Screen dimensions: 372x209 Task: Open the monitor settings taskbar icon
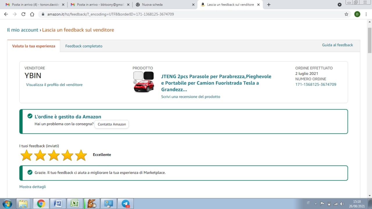click(x=109, y=204)
